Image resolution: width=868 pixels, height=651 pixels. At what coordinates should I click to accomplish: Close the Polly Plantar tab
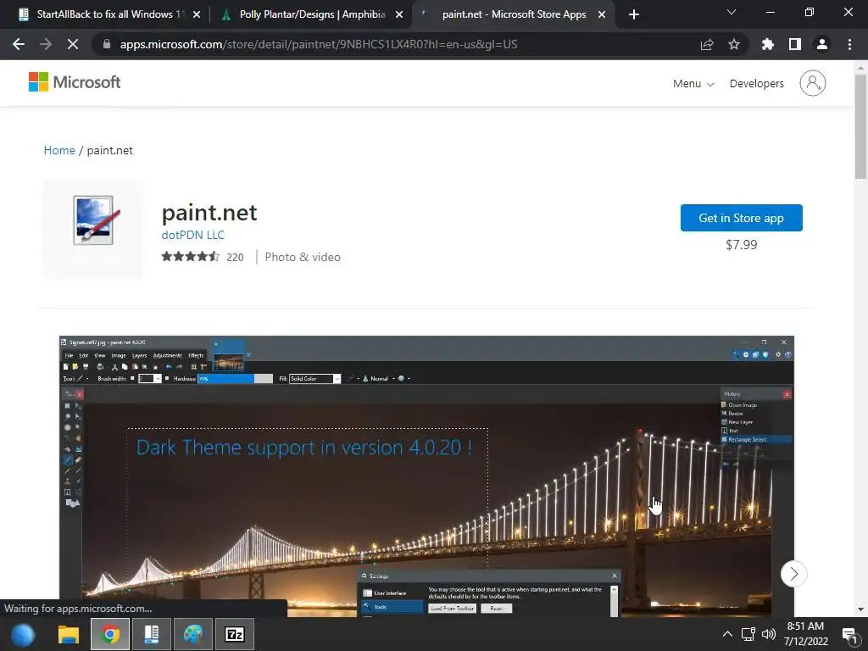point(399,15)
